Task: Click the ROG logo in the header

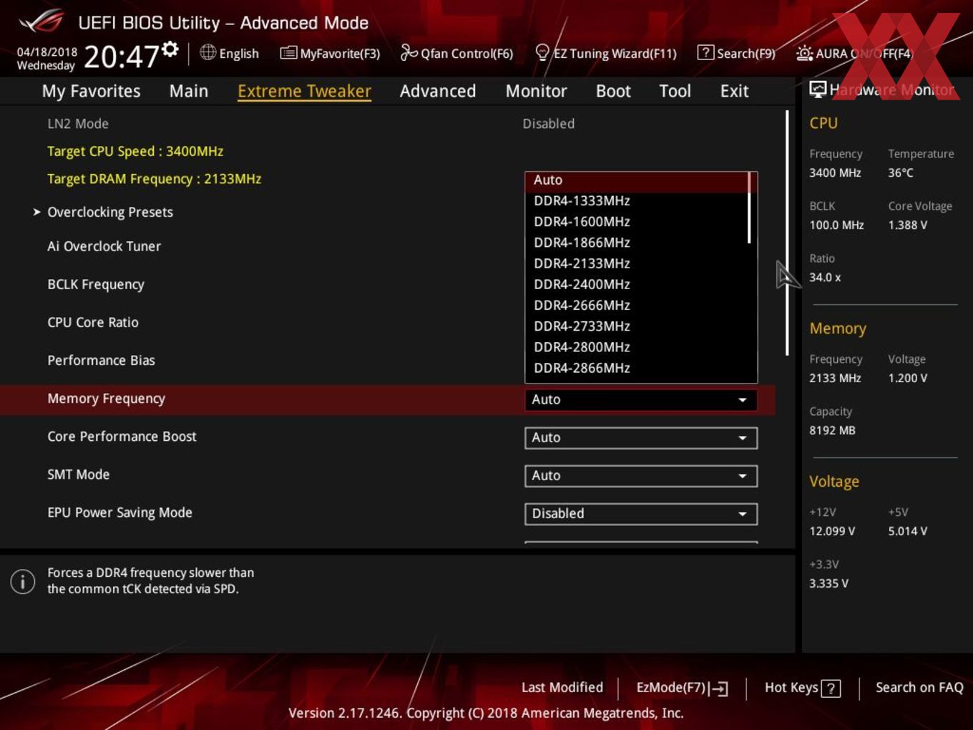Action: point(41,21)
